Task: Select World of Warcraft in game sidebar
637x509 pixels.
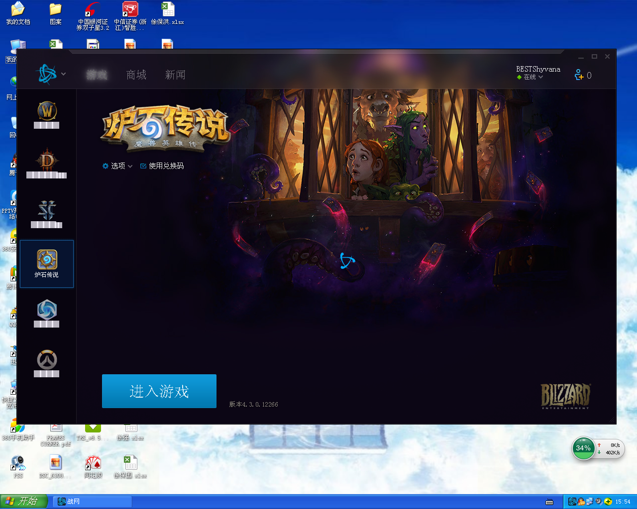Action: click(47, 114)
